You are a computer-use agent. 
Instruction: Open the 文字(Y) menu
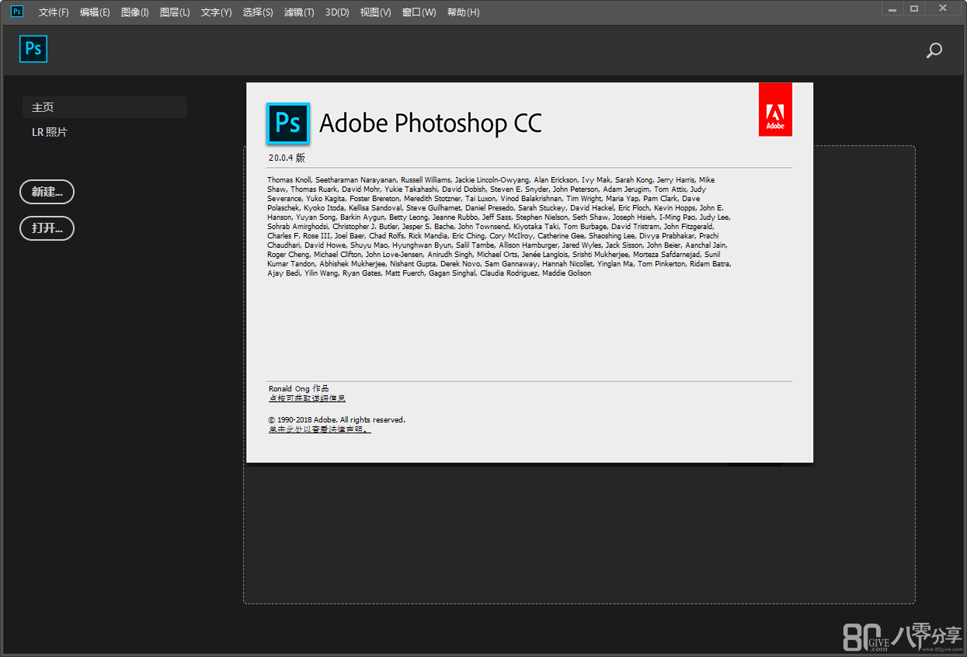[x=216, y=12]
